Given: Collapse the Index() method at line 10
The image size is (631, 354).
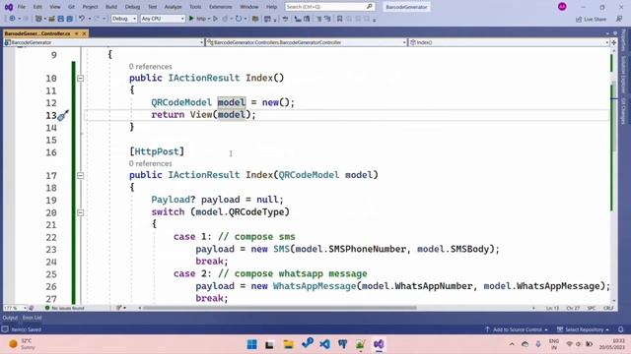Looking at the screenshot, I should [x=81, y=79].
